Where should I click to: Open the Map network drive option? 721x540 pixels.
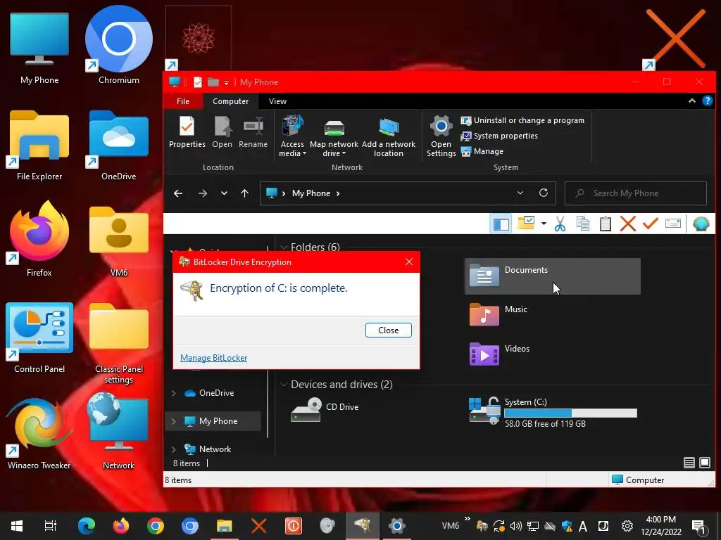(x=334, y=136)
